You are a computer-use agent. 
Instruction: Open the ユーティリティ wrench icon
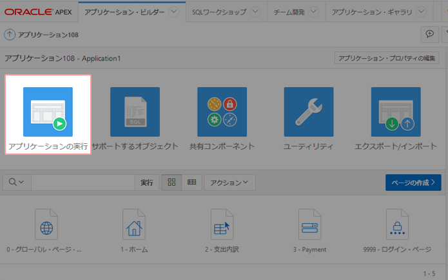(309, 112)
